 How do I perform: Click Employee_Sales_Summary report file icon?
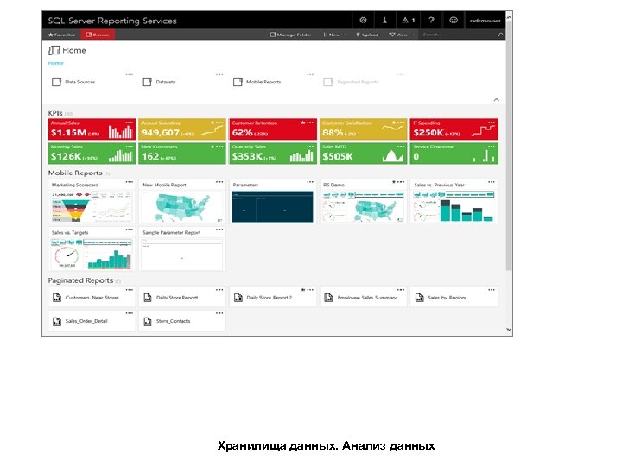[328, 297]
